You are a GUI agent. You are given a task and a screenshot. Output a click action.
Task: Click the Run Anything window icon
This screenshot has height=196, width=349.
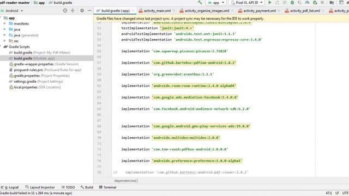click(x=341, y=3)
